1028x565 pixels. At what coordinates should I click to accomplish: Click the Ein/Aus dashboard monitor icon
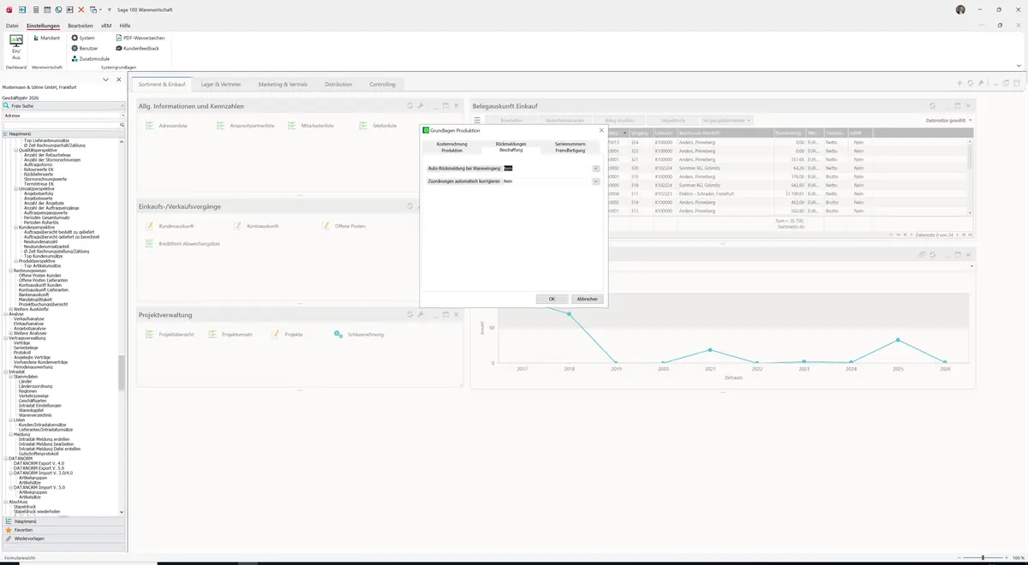point(15,41)
